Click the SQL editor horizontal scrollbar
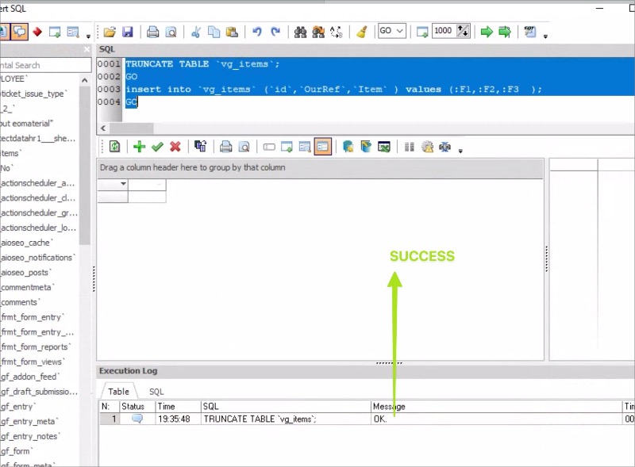Image resolution: width=635 pixels, height=467 pixels. pyautogui.click(x=365, y=128)
